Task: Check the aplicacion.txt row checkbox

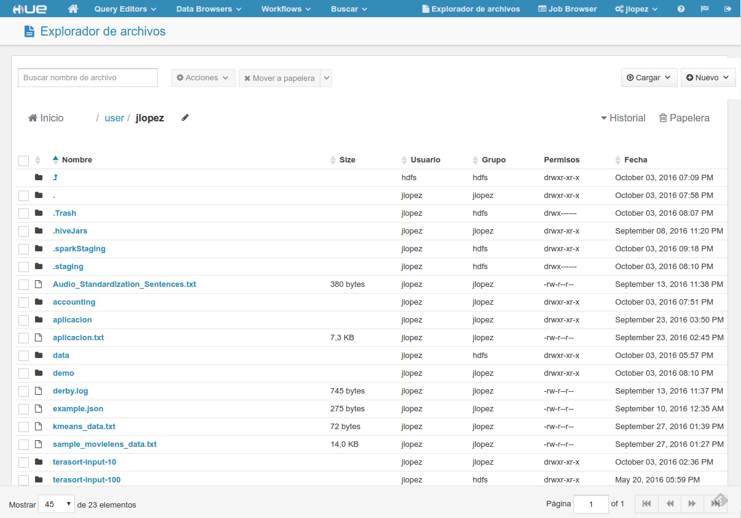Action: (x=23, y=338)
